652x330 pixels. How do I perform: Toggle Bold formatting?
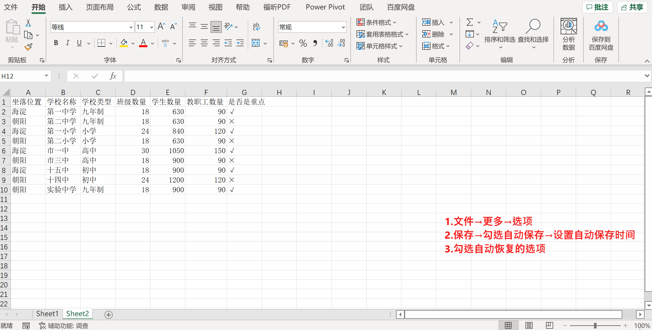coord(56,43)
